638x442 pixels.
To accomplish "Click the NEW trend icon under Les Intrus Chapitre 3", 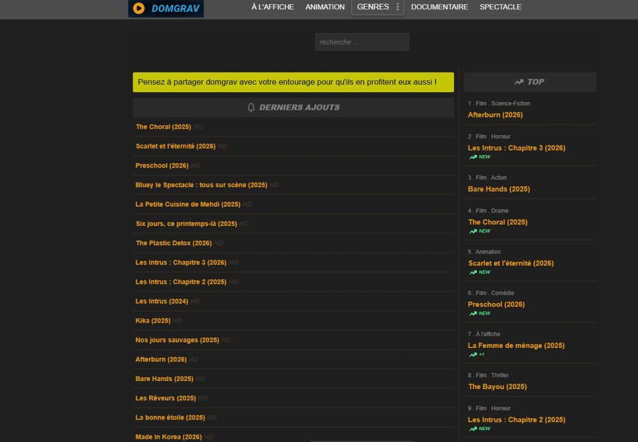I will pyautogui.click(x=473, y=157).
